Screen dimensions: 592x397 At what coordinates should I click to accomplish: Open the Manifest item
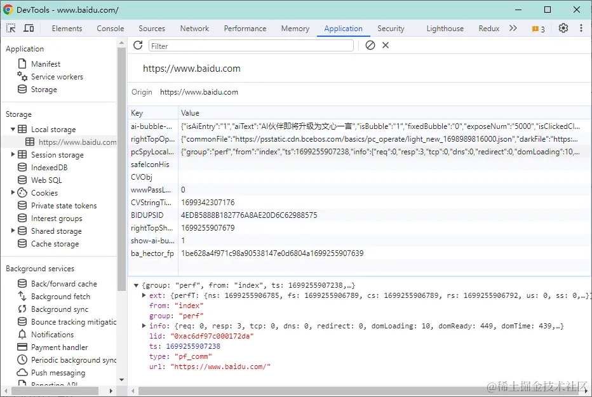pos(45,64)
